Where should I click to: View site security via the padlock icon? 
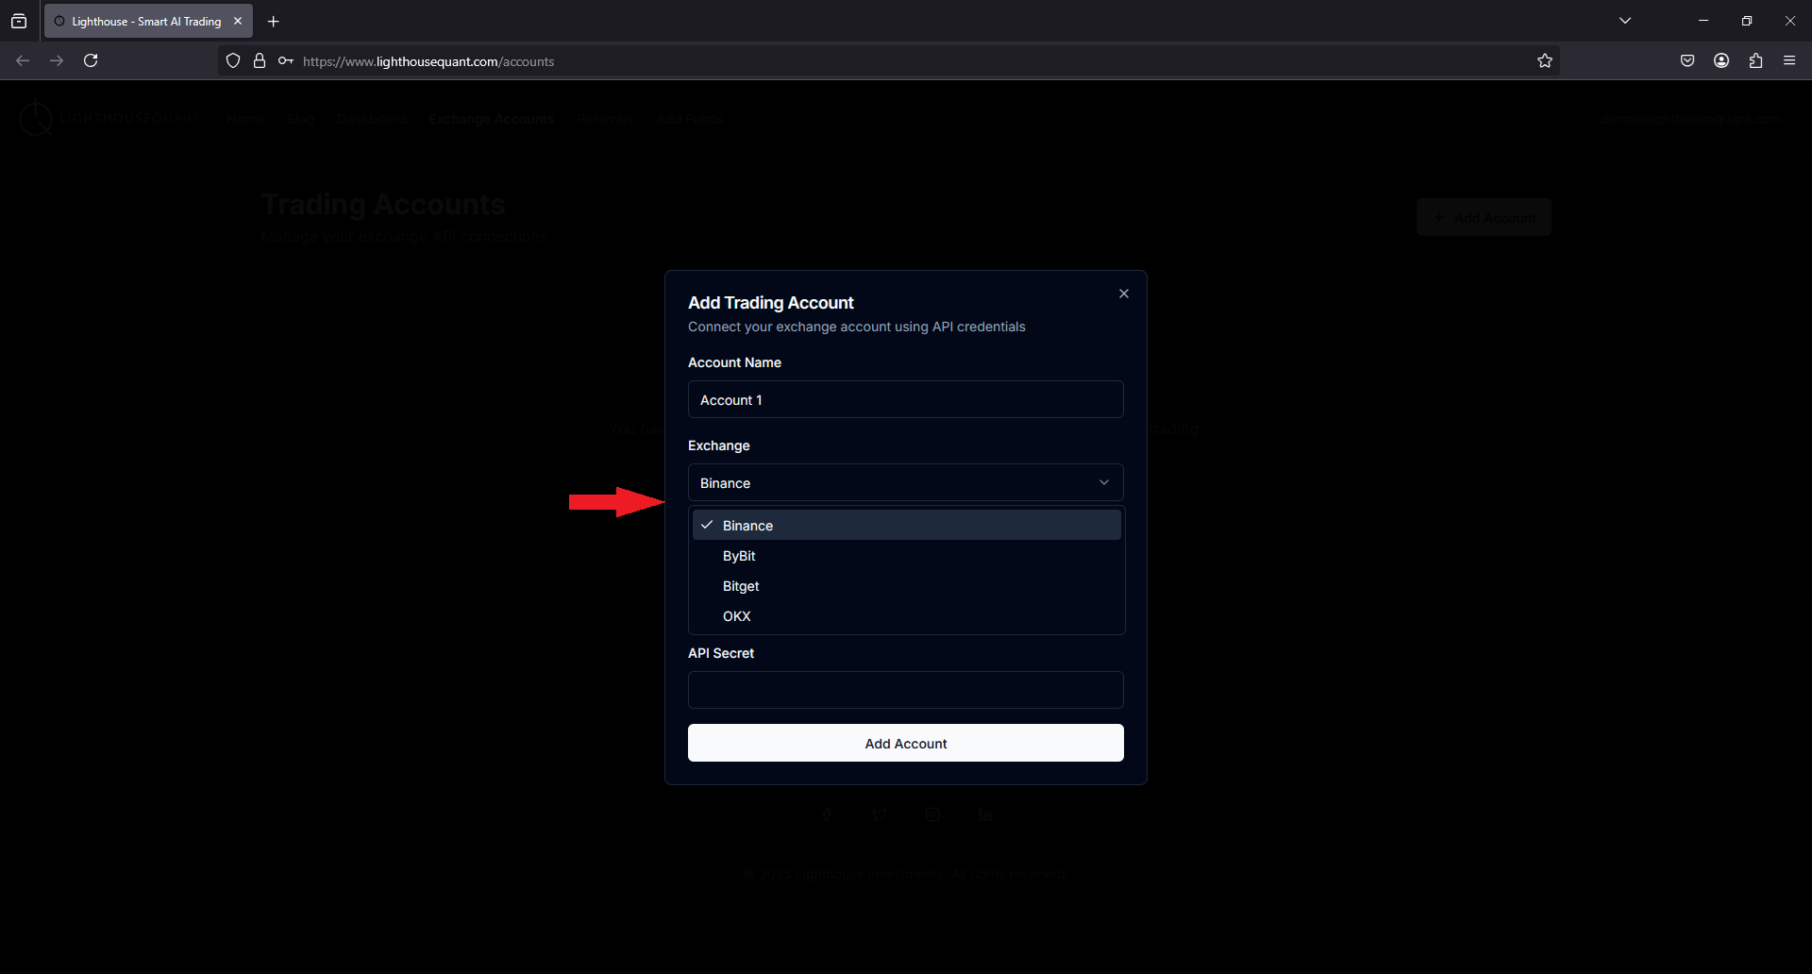(x=260, y=60)
